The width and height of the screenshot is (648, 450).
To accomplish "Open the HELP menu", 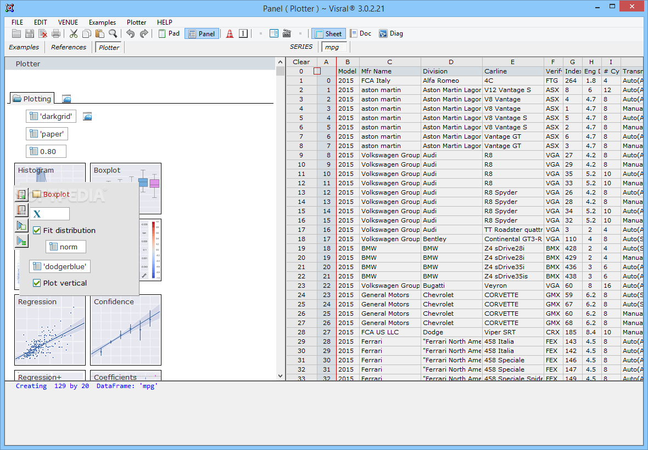I will [x=165, y=22].
